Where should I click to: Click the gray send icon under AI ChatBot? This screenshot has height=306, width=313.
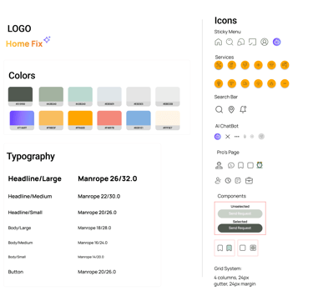click(261, 137)
